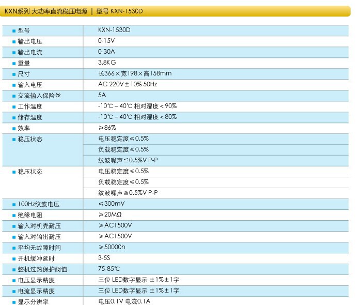The image size is (363, 305).
Task: Click the '5A' fuse value
Action: tap(102, 95)
